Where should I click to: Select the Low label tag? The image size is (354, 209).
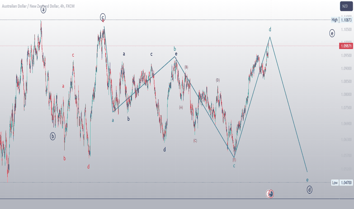[335, 182]
